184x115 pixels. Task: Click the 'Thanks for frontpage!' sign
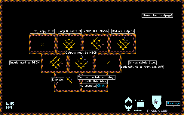coord(157,15)
